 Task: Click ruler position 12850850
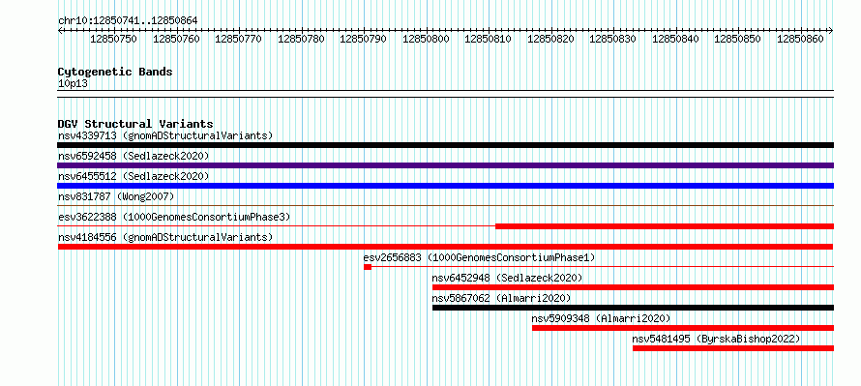pos(737,39)
